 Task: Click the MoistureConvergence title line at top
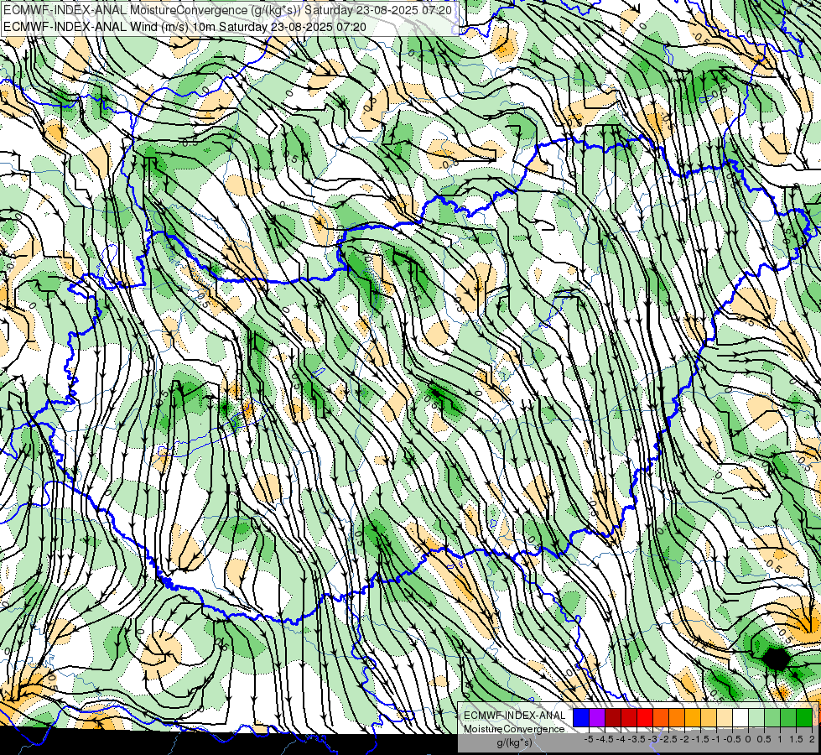[228, 10]
